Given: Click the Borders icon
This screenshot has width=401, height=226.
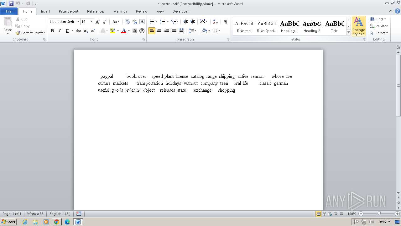Looking at the screenshot, I should pos(215,31).
